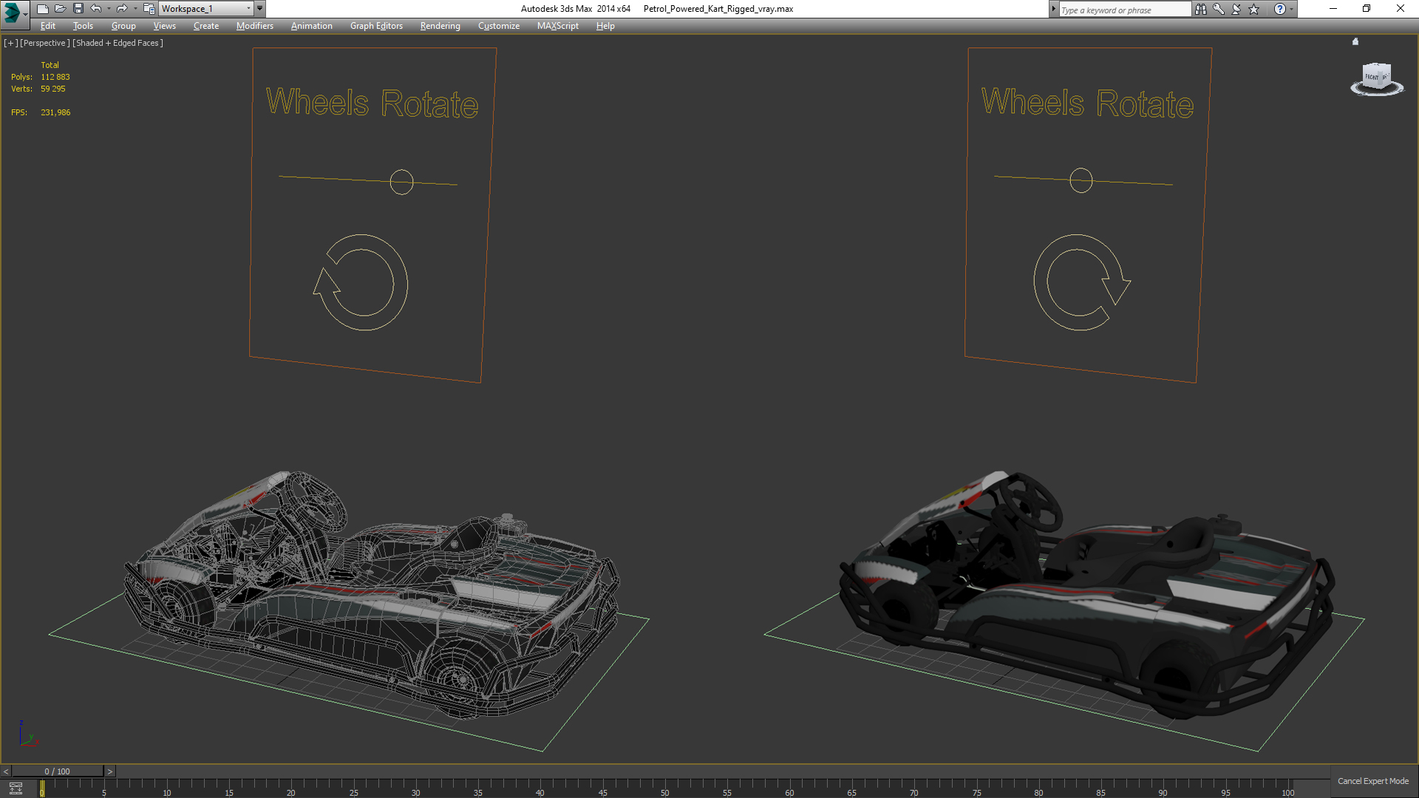Open Mini Curve Editor toggle icon
This screenshot has width=1419, height=798.
click(x=16, y=788)
